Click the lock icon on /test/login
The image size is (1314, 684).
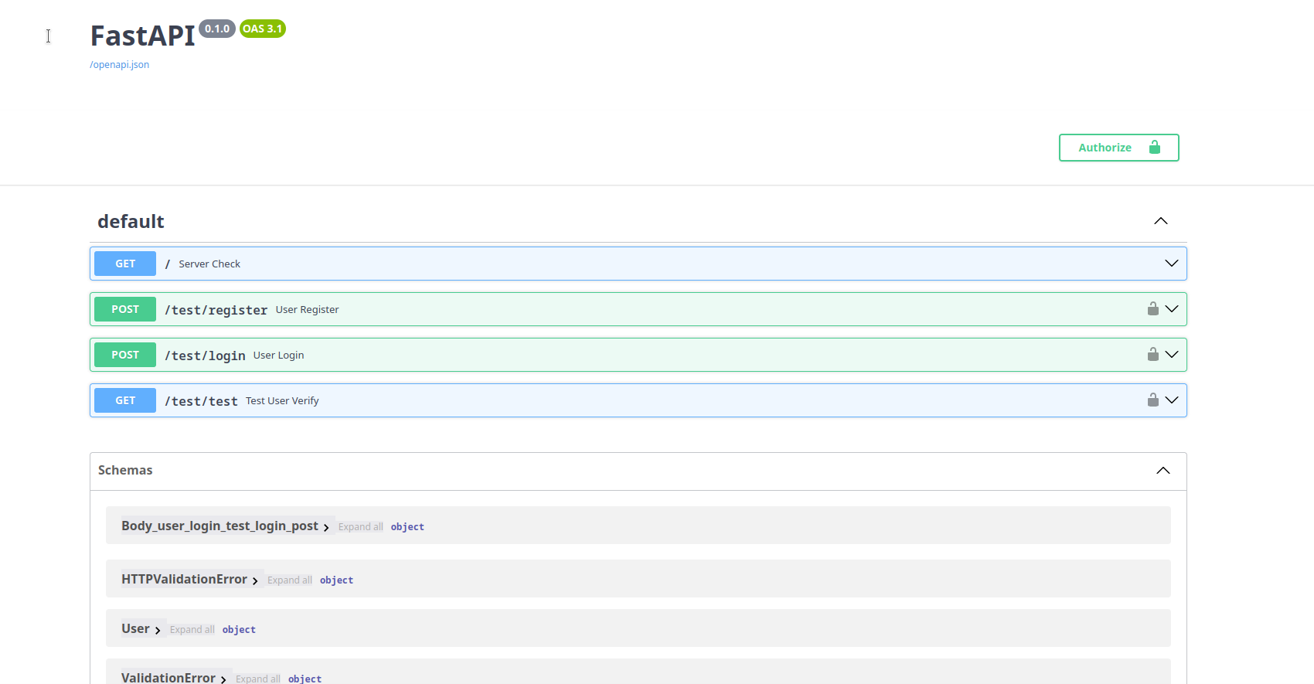point(1152,354)
